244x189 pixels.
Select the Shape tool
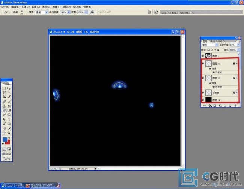[x=9, y=124]
